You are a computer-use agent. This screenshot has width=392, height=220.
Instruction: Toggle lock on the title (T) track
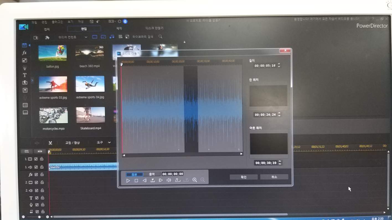[x=43, y=198]
